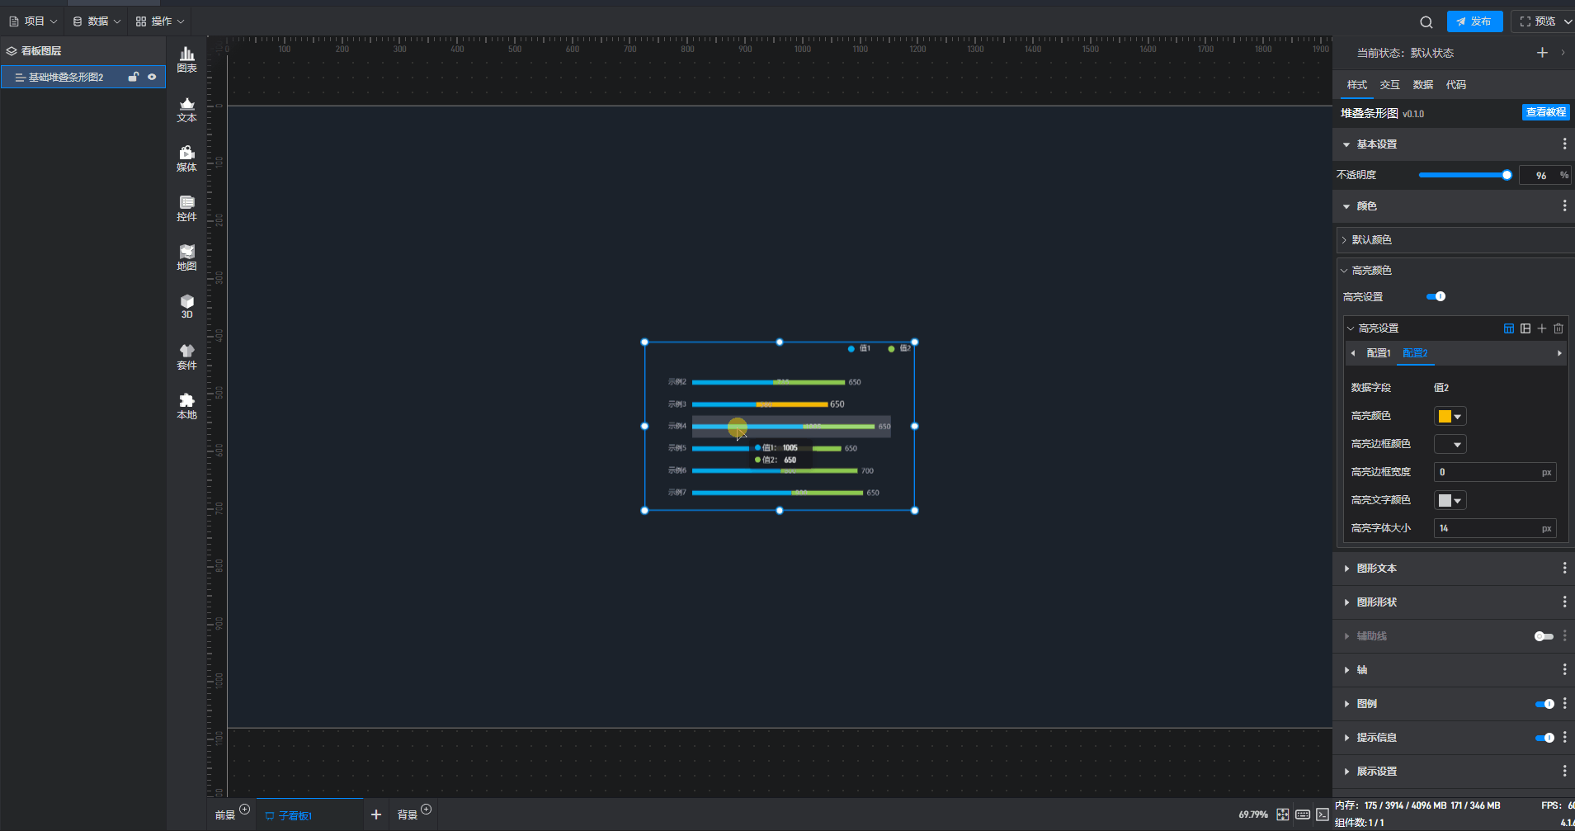Click the search magnifier icon in top bar
1575x831 pixels.
click(1426, 22)
